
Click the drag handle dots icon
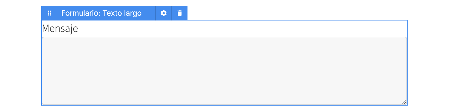pos(50,13)
